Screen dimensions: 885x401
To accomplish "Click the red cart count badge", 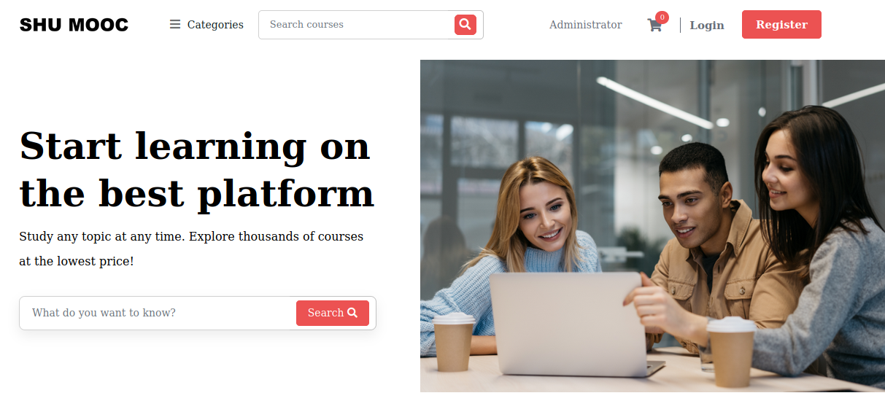I will 662,17.
